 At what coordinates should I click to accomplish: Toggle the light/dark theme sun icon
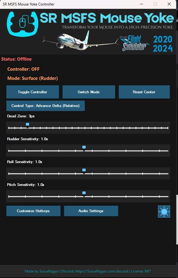164,212
